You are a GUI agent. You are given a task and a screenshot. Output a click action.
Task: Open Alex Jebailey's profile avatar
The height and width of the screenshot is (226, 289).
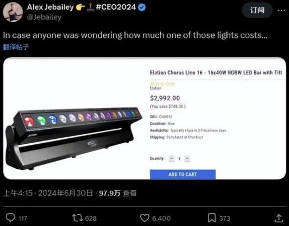[13, 12]
